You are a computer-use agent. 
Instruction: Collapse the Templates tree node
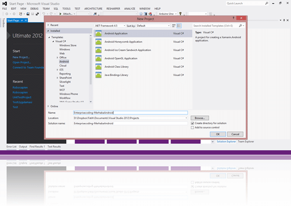(49, 37)
